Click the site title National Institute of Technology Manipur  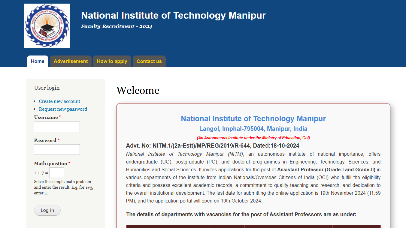tap(174, 15)
